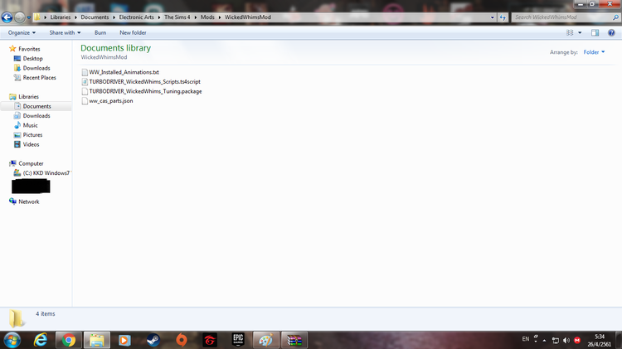Viewport: 622px width, 349px height.
Task: Select The Sims 4 in the breadcrumb path
Action: (177, 17)
